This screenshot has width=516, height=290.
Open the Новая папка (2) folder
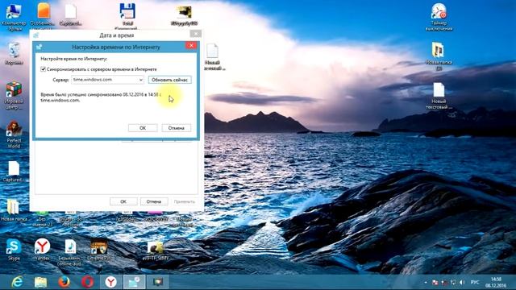point(438,50)
